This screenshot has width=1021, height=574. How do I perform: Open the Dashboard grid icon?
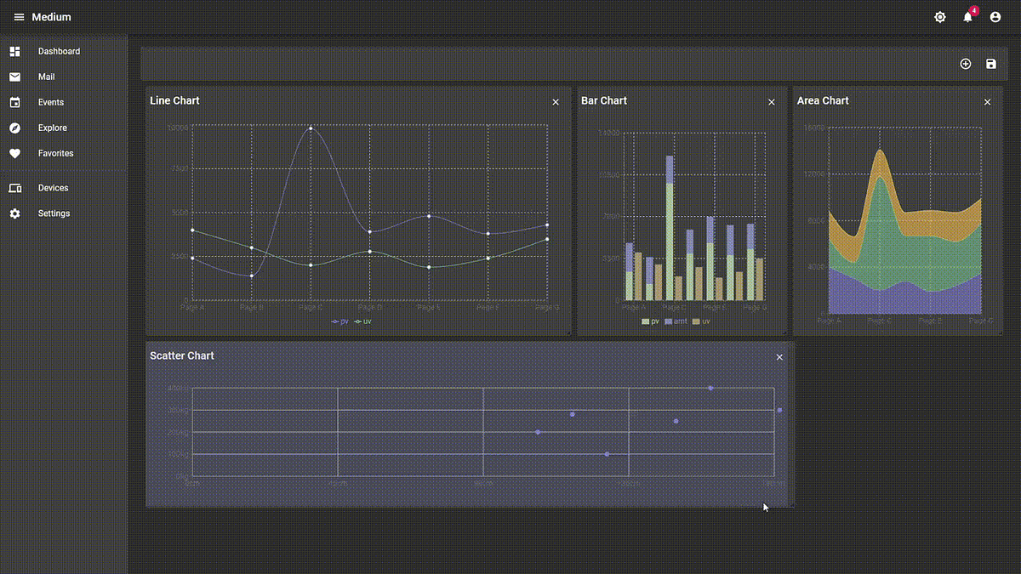[x=14, y=51]
